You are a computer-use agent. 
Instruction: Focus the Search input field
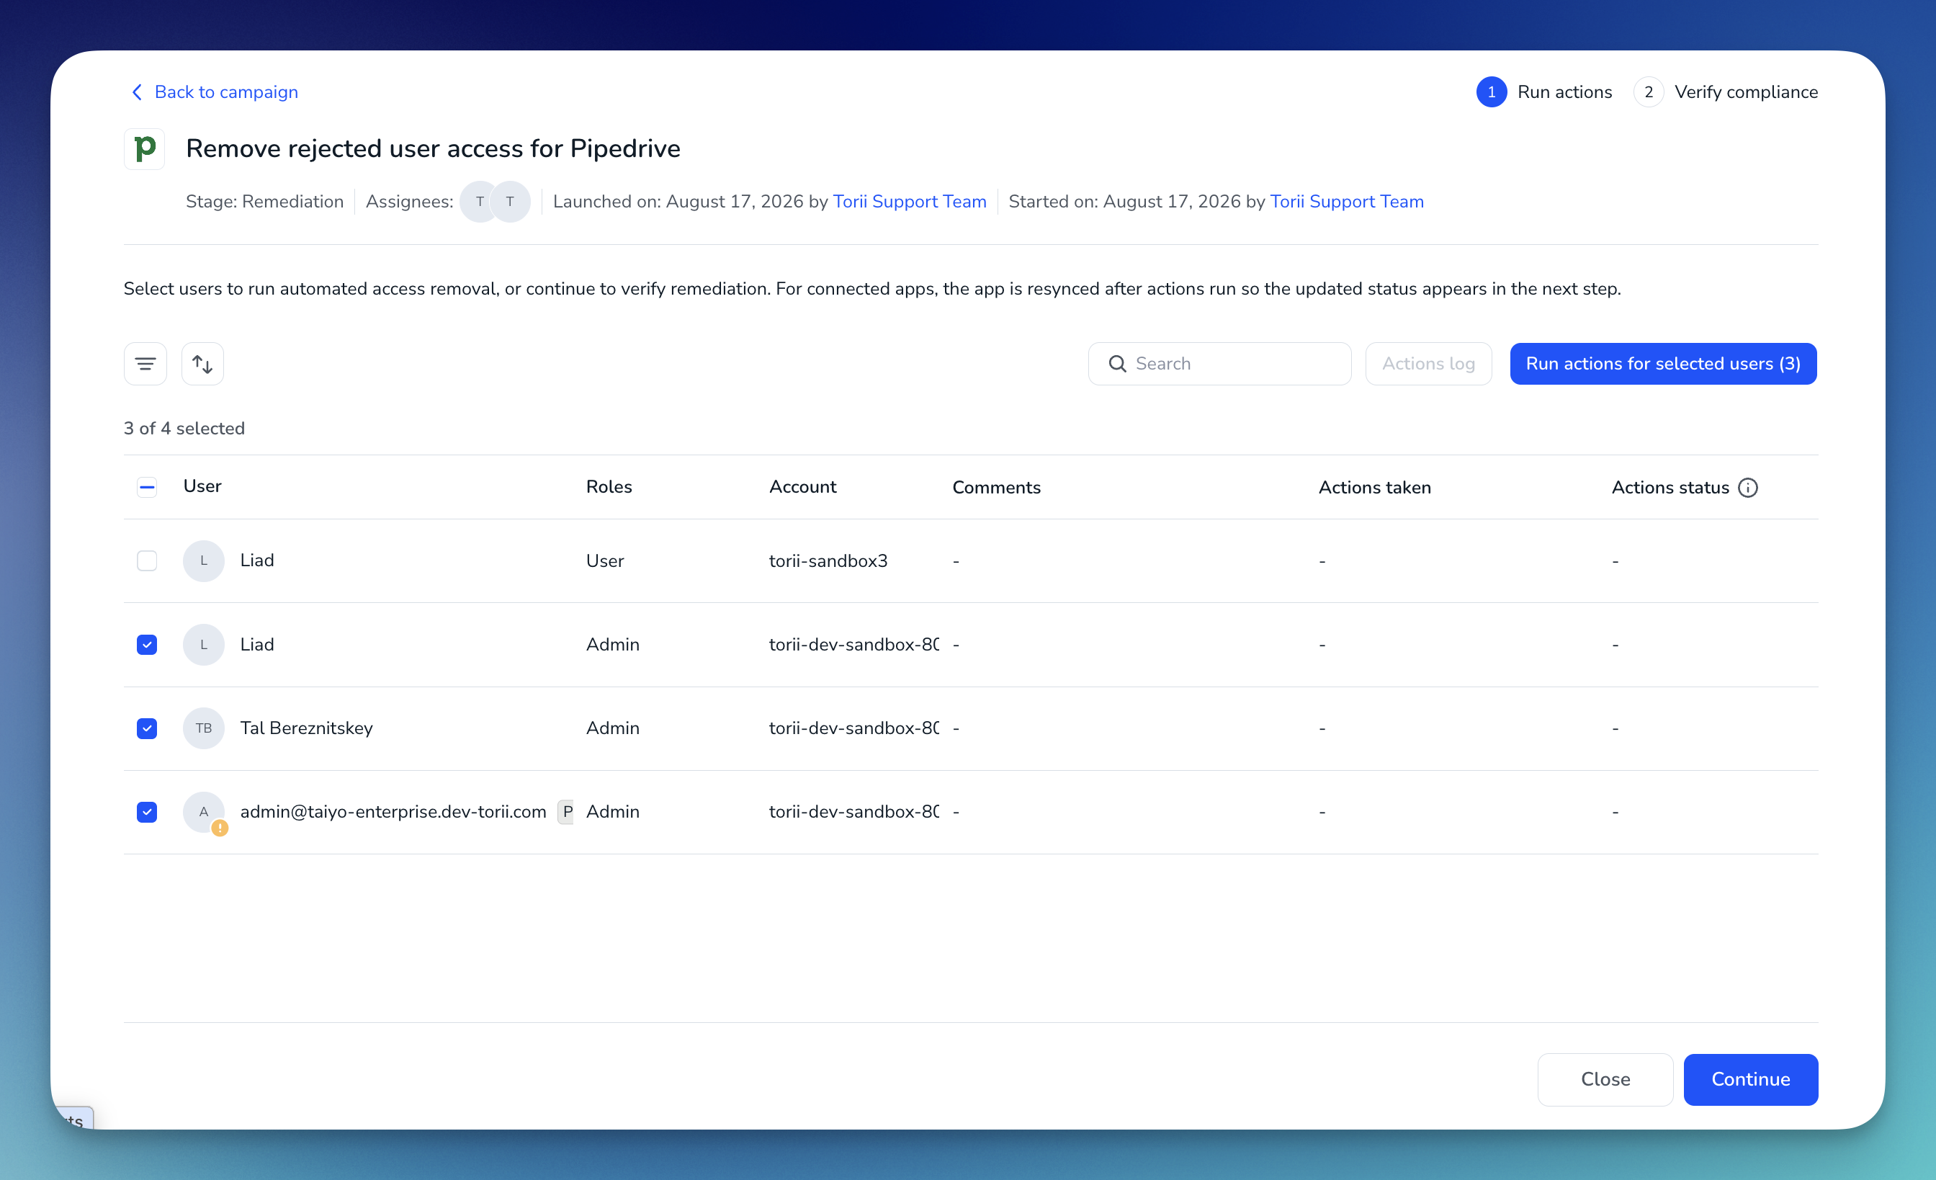(x=1219, y=364)
